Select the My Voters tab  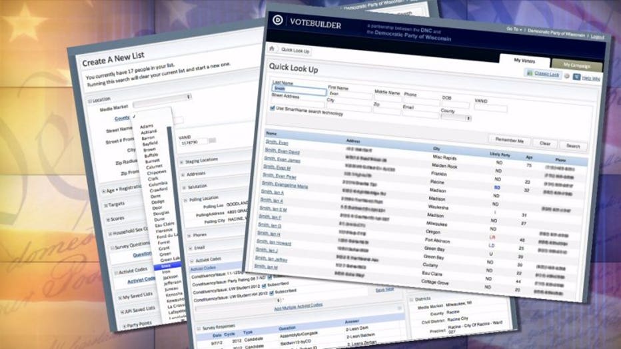525,60
